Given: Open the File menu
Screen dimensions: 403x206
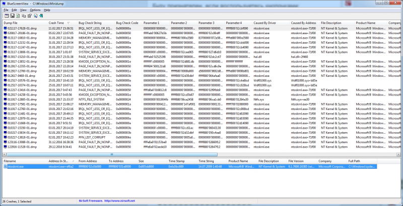Looking at the screenshot, I should (6, 10).
